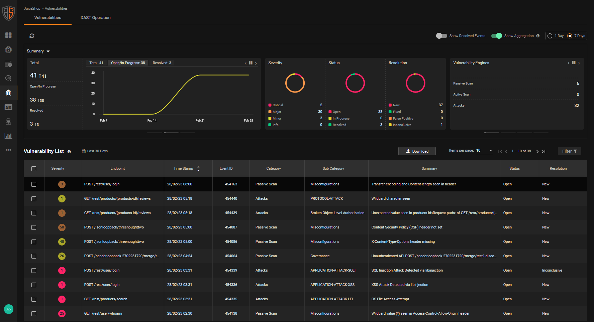Click the Inconclusive resolution for event 454339
This screenshot has height=322, width=594.
(x=552, y=271)
